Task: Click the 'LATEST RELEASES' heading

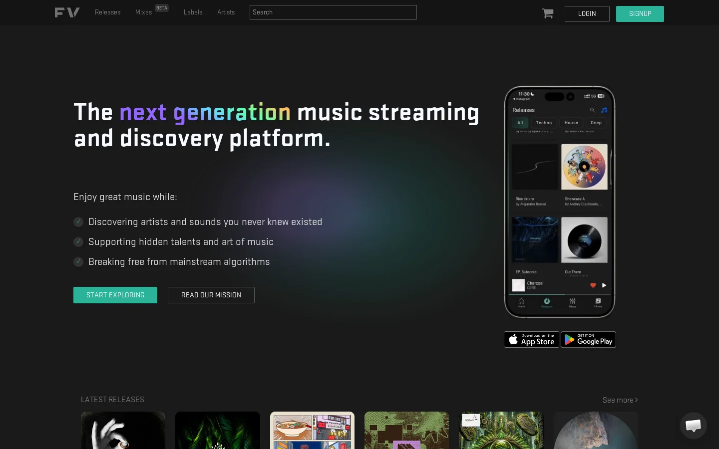Action: click(x=112, y=400)
